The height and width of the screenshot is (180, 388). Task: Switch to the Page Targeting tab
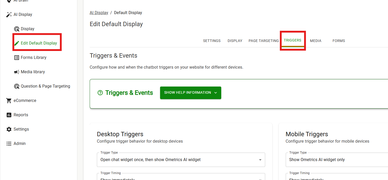264,41
